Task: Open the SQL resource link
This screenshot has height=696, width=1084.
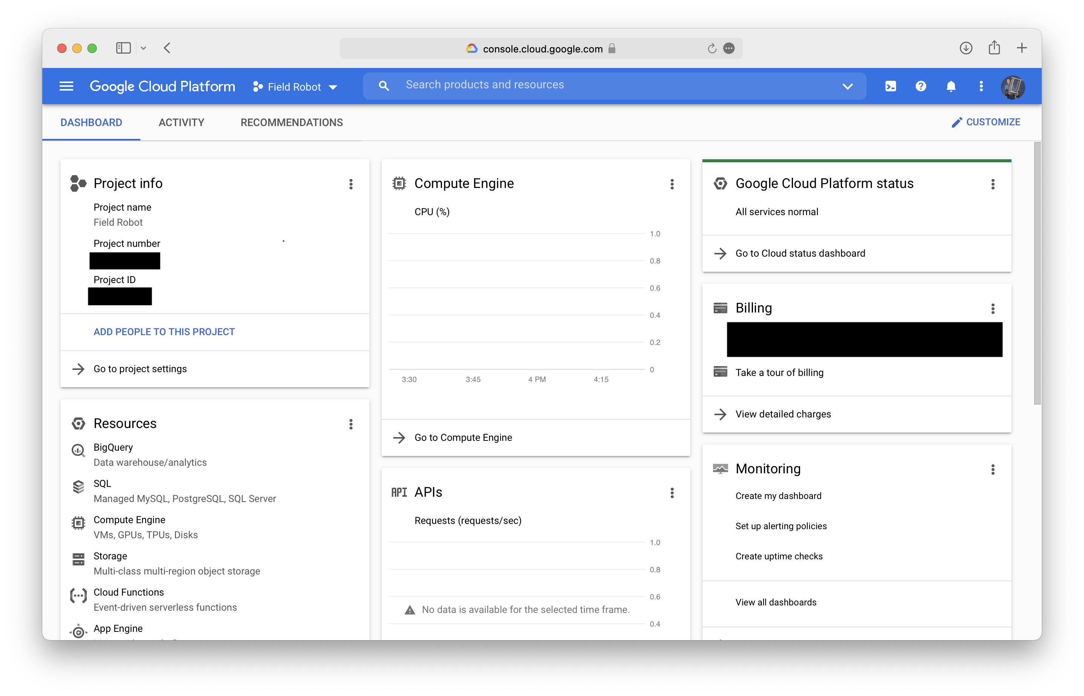Action: [102, 484]
